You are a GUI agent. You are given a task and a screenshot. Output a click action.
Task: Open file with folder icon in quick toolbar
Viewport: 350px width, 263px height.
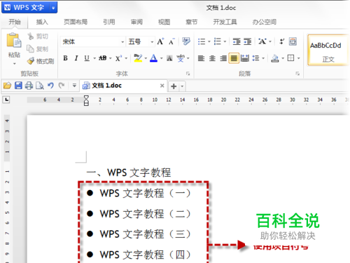(x=7, y=86)
